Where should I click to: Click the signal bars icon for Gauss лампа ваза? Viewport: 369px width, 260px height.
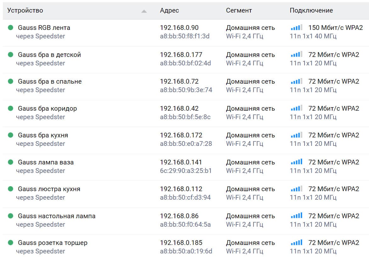pyautogui.click(x=296, y=162)
